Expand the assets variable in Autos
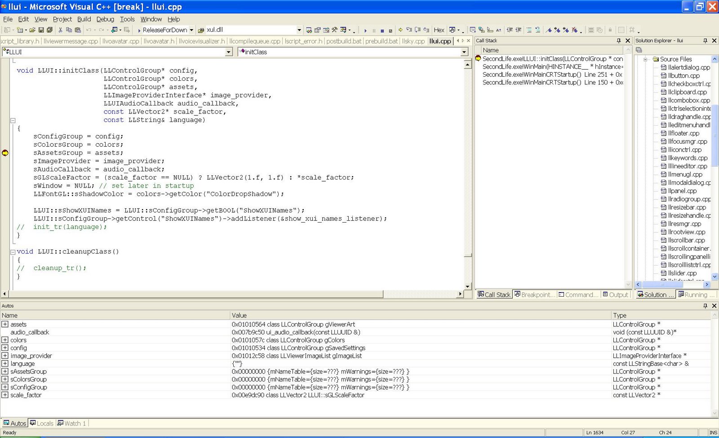The width and height of the screenshot is (719, 438). click(x=4, y=324)
